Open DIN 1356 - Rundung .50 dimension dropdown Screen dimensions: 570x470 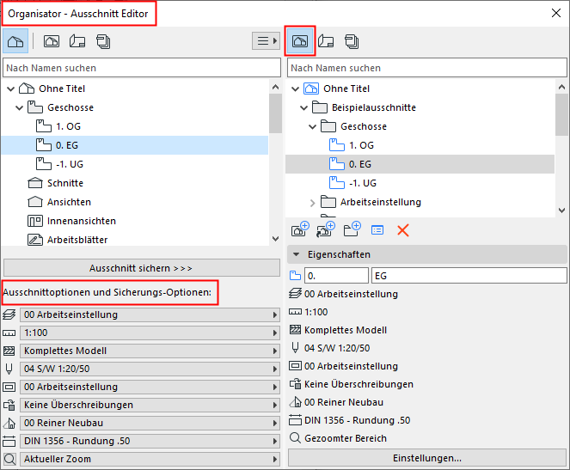[x=150, y=441]
